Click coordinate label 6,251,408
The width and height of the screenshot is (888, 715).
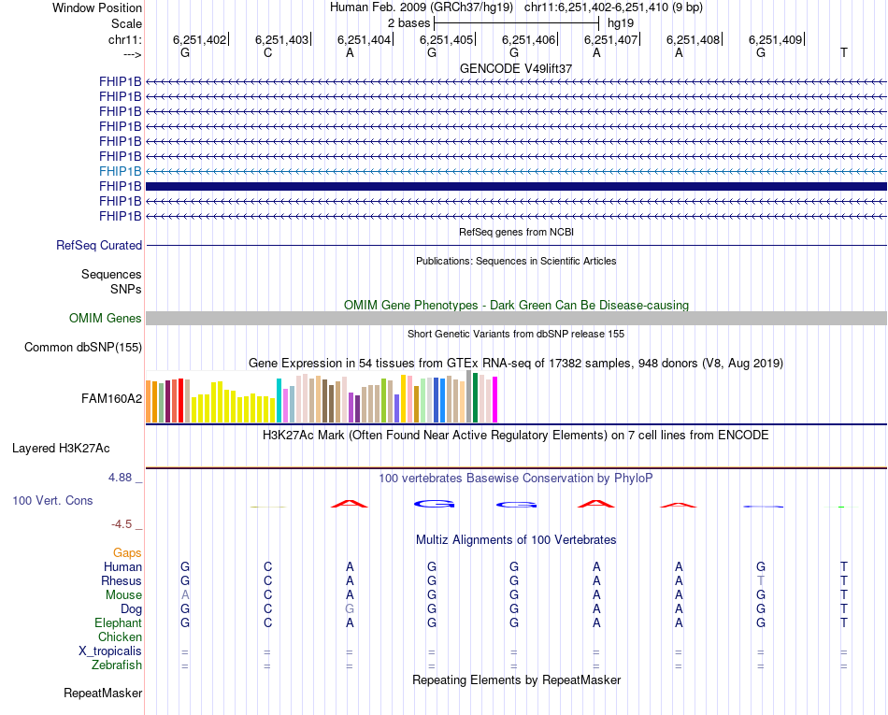[693, 39]
